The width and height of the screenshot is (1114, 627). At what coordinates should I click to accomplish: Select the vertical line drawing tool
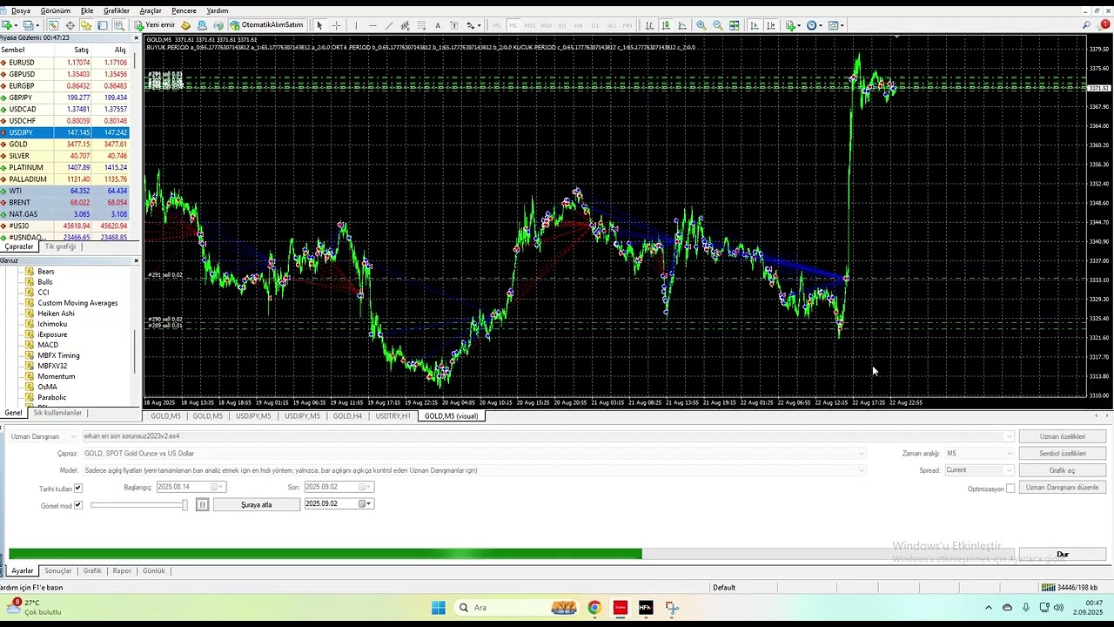(355, 25)
